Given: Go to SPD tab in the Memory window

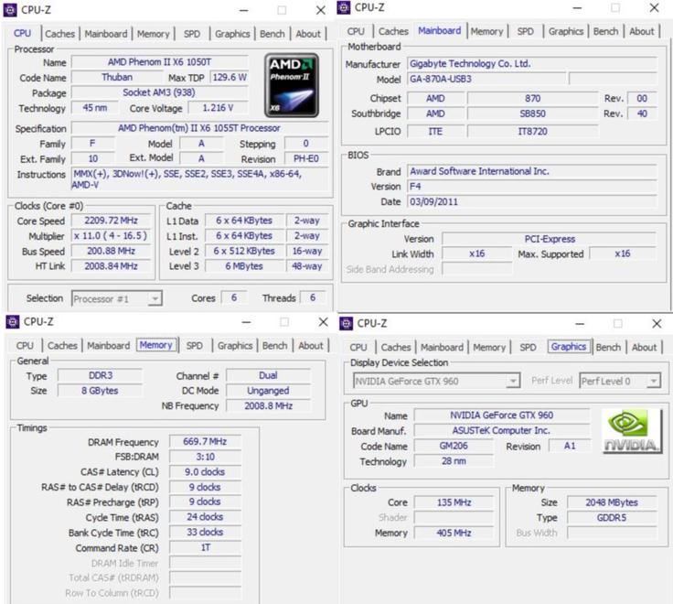Looking at the screenshot, I should [195, 346].
